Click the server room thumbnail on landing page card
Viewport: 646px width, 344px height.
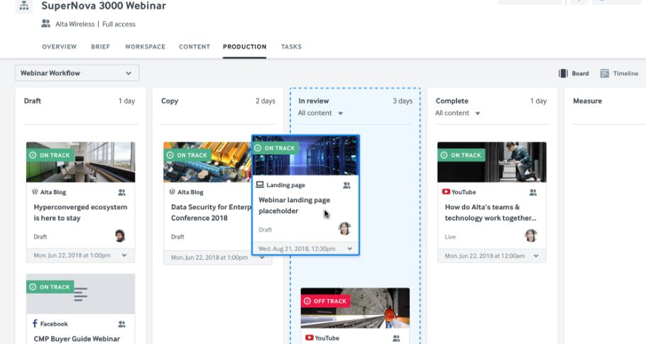306,155
